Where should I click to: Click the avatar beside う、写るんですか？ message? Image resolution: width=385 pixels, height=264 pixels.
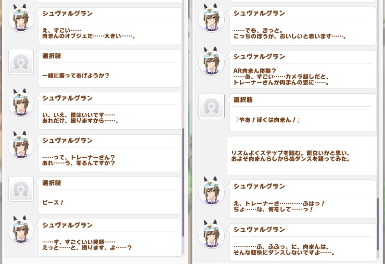[21, 145]
